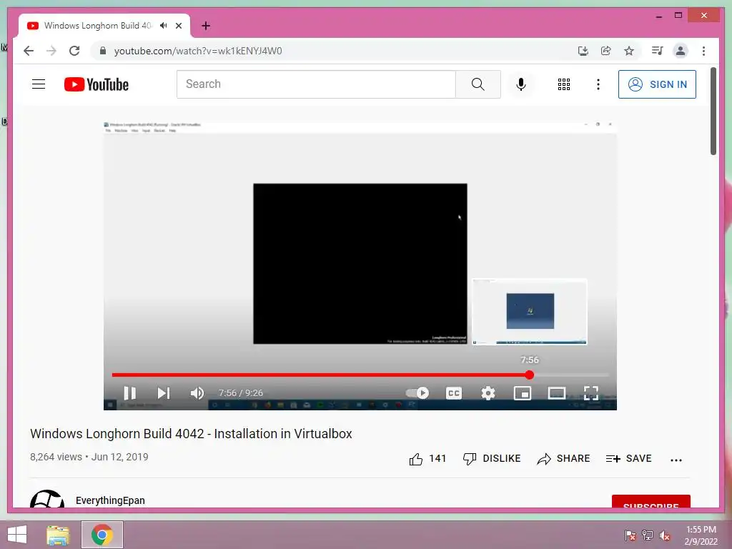Screen dimensions: 732x549
Task: Bookmark this tab with the star
Action: pos(629,51)
